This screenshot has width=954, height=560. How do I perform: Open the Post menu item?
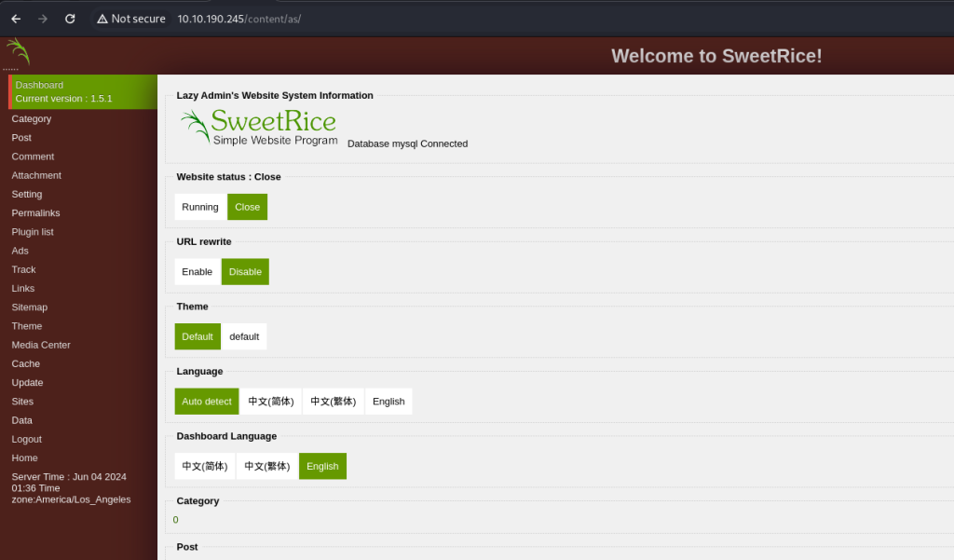click(x=21, y=138)
